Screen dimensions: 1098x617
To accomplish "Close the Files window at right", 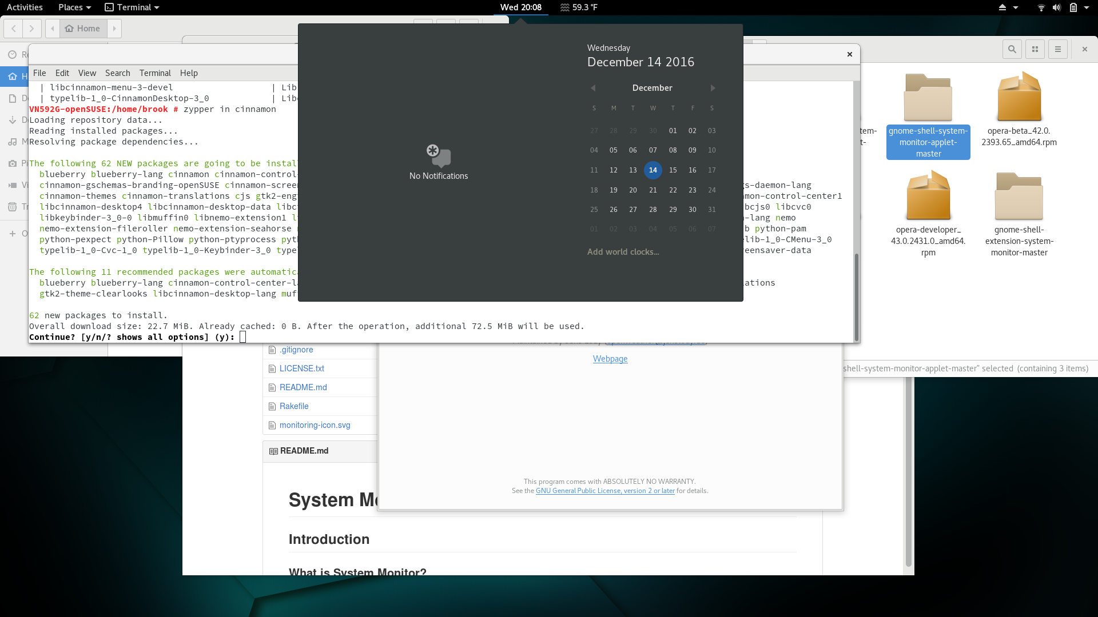I will [x=1085, y=49].
